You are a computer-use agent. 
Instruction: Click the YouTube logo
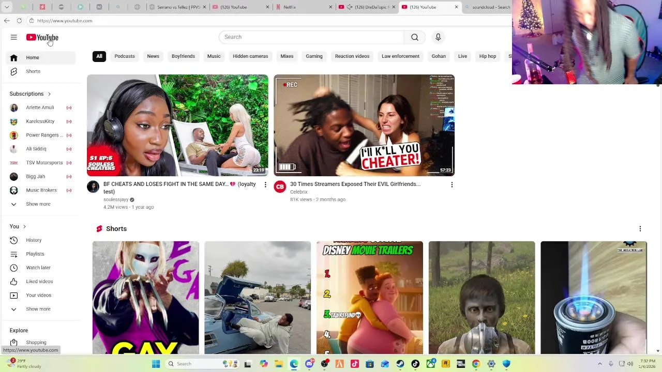click(42, 37)
